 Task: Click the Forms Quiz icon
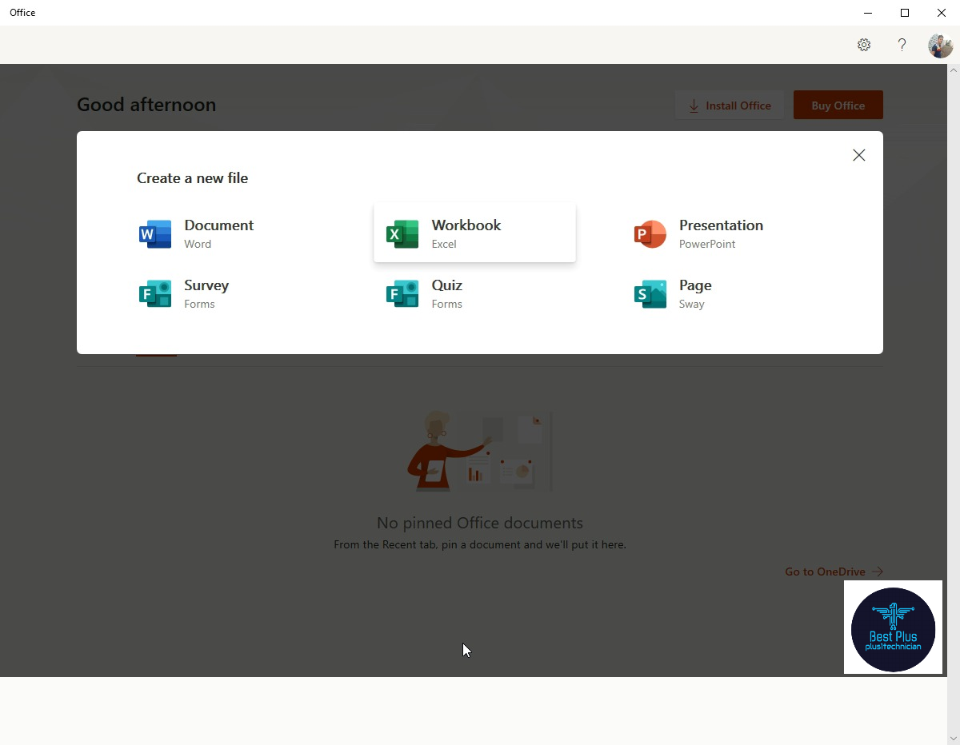click(x=402, y=294)
